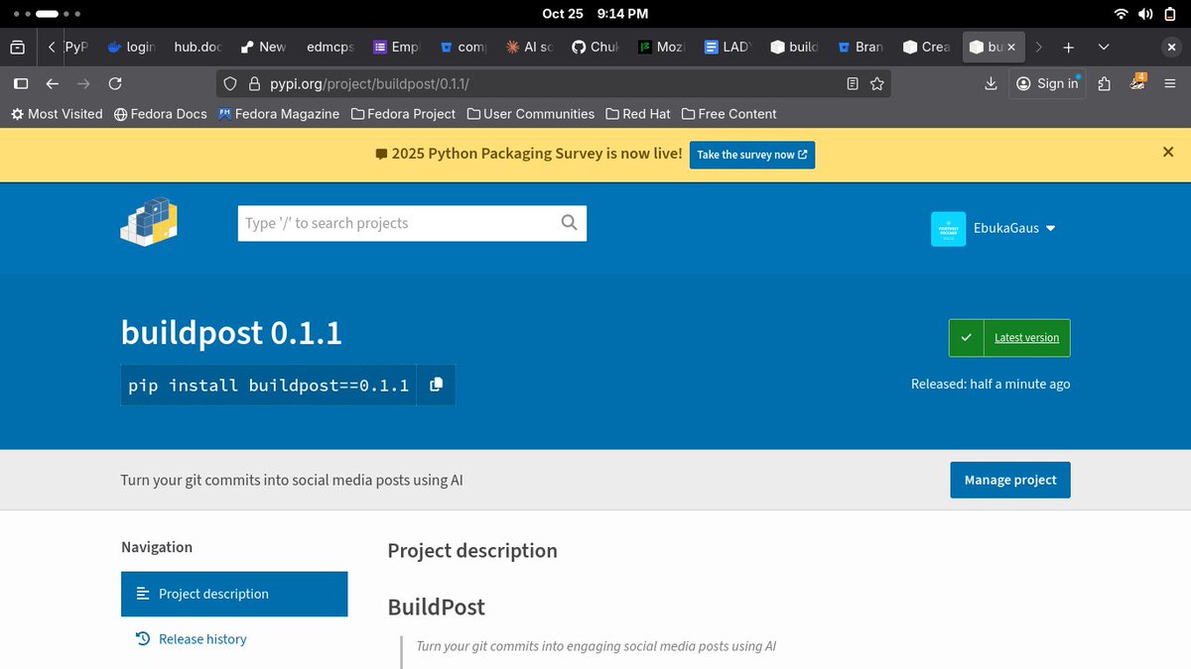Open the tab list chevron dropdown
This screenshot has height=669, width=1191.
point(1104,47)
